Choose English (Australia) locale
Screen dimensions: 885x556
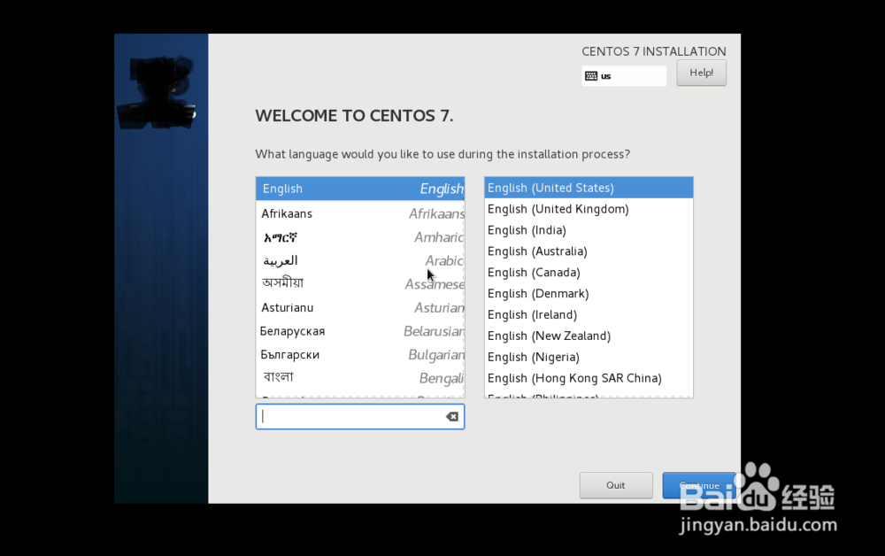click(589, 251)
